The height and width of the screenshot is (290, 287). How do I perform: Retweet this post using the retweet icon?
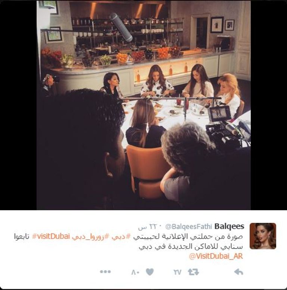(193, 272)
